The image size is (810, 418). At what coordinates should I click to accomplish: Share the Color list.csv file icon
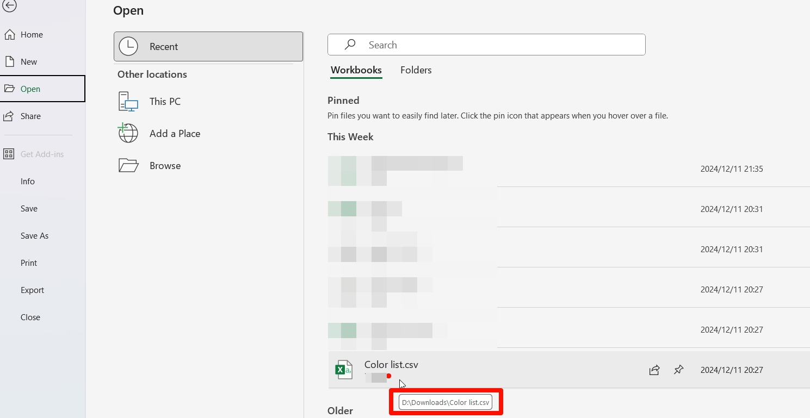[654, 370]
